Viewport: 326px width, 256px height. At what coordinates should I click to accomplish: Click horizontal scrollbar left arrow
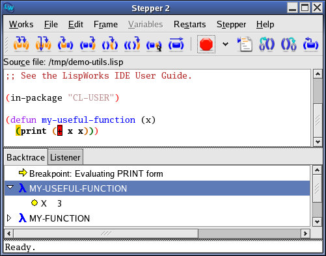coord(9,234)
